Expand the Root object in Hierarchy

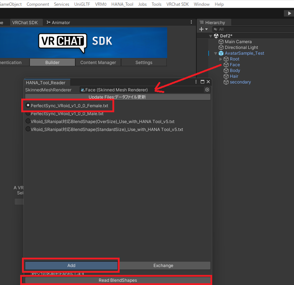(220, 59)
